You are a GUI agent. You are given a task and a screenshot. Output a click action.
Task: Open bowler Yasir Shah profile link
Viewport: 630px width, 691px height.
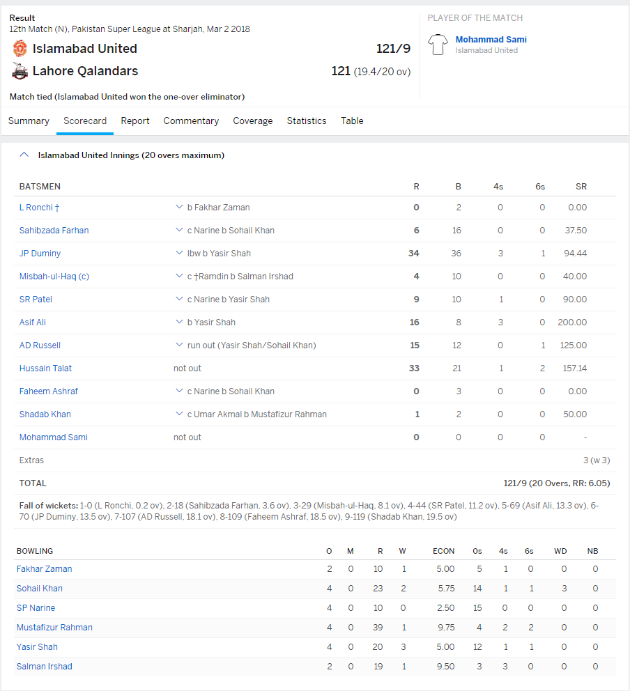[x=37, y=647]
